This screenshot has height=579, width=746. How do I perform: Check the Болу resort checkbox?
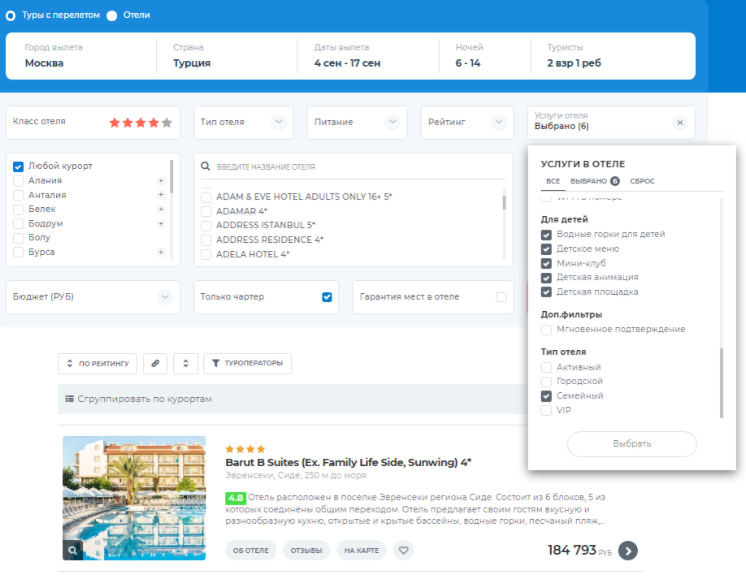click(18, 238)
